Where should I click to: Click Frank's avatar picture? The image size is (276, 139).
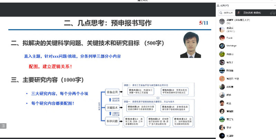(222, 38)
